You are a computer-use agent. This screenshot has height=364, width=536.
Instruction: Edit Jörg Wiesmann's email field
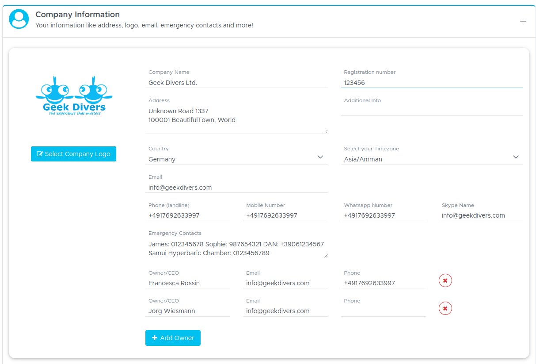pyautogui.click(x=285, y=311)
